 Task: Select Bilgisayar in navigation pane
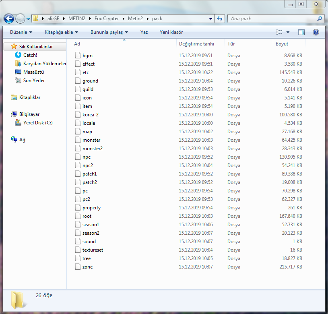[29, 114]
